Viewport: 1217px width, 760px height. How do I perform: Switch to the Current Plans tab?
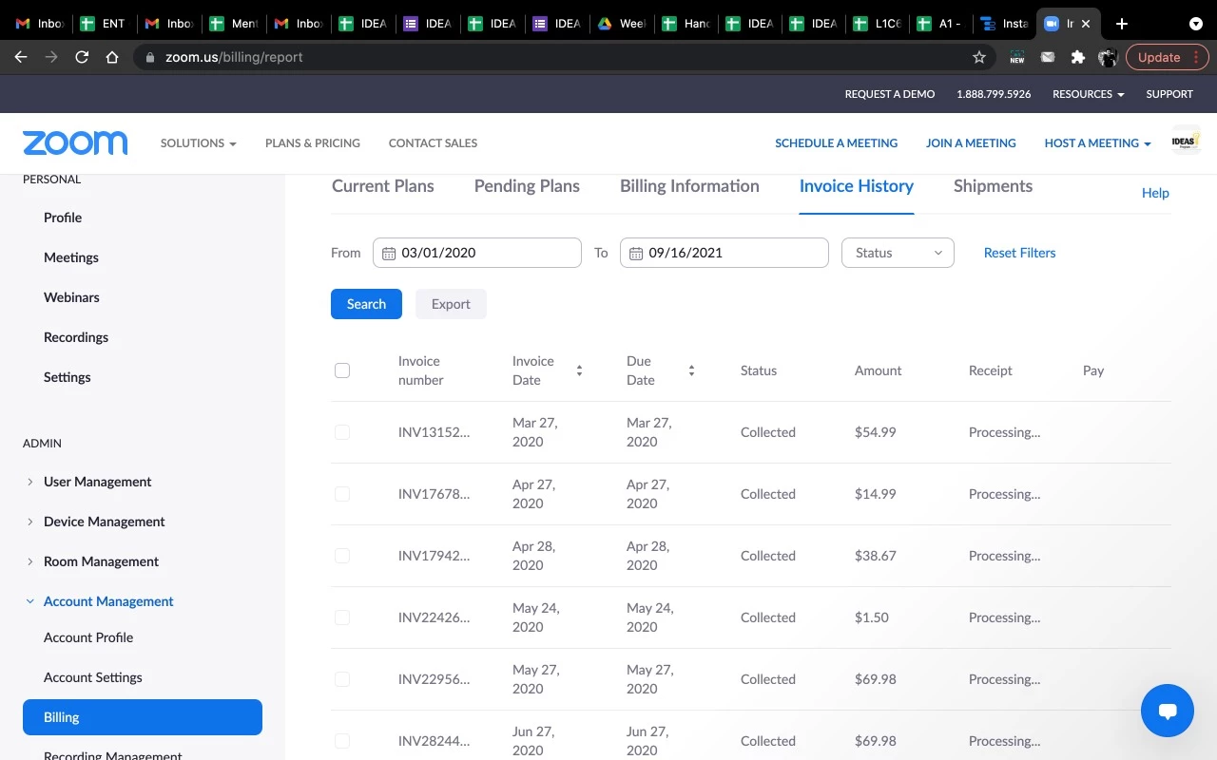click(x=382, y=186)
